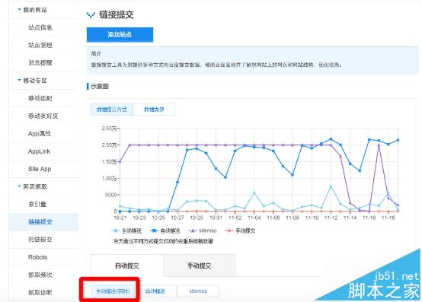Click the 示意图 section heading

pyautogui.click(x=99, y=86)
